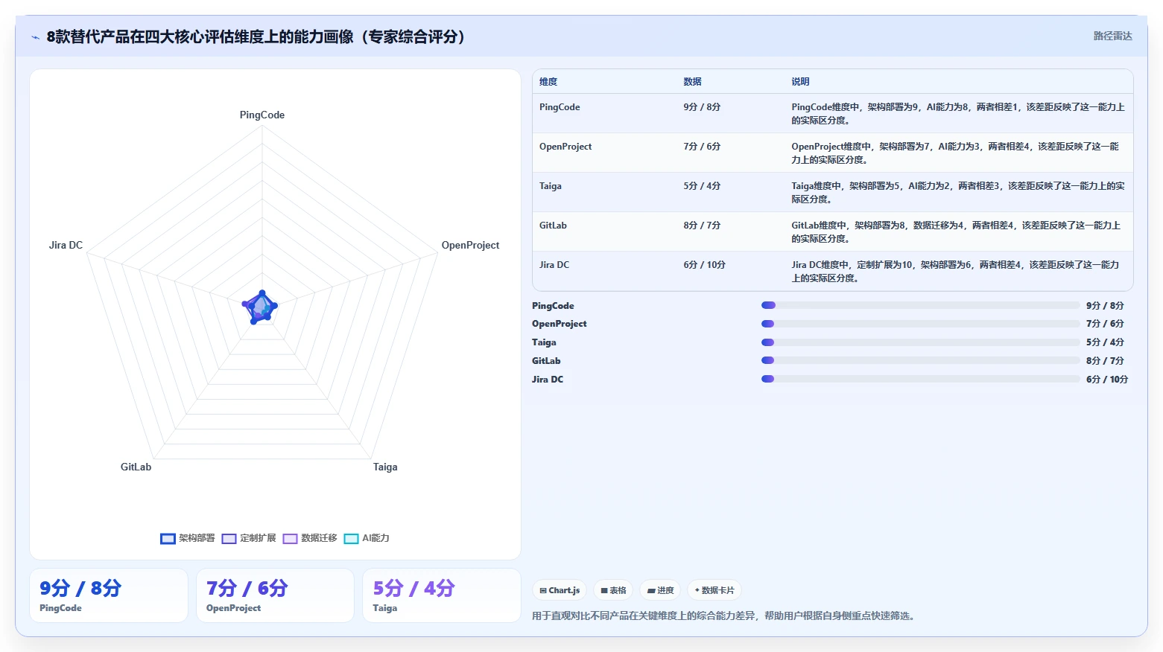
Task: Click the 8分 / 7分 table cell
Action: click(x=702, y=226)
